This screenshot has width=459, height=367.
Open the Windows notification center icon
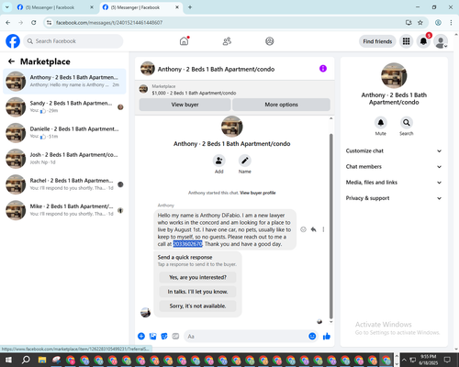point(447,360)
